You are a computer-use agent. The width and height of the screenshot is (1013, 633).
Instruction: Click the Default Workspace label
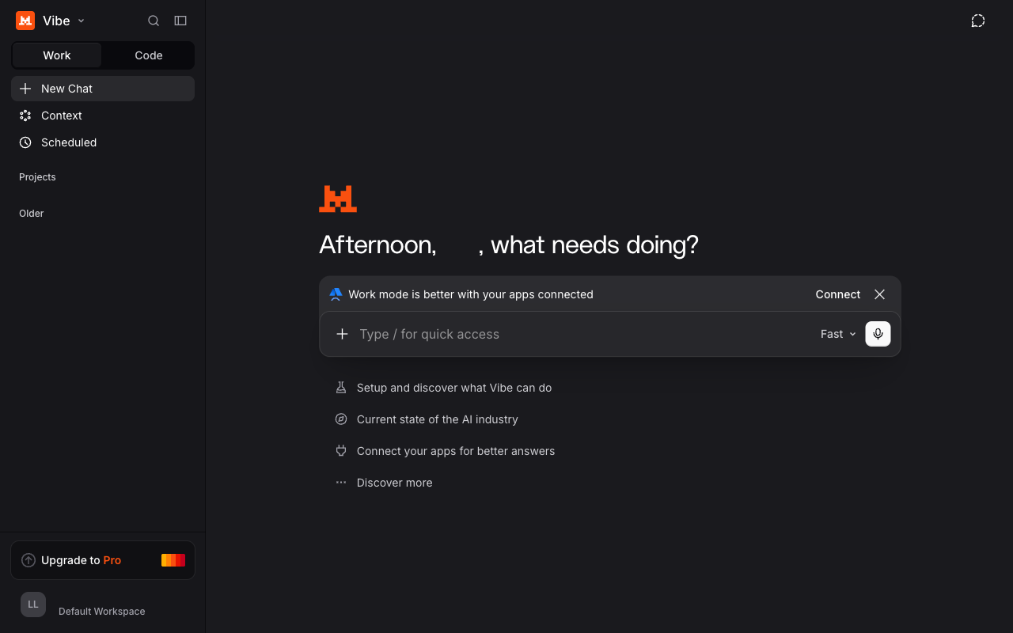pyautogui.click(x=102, y=612)
